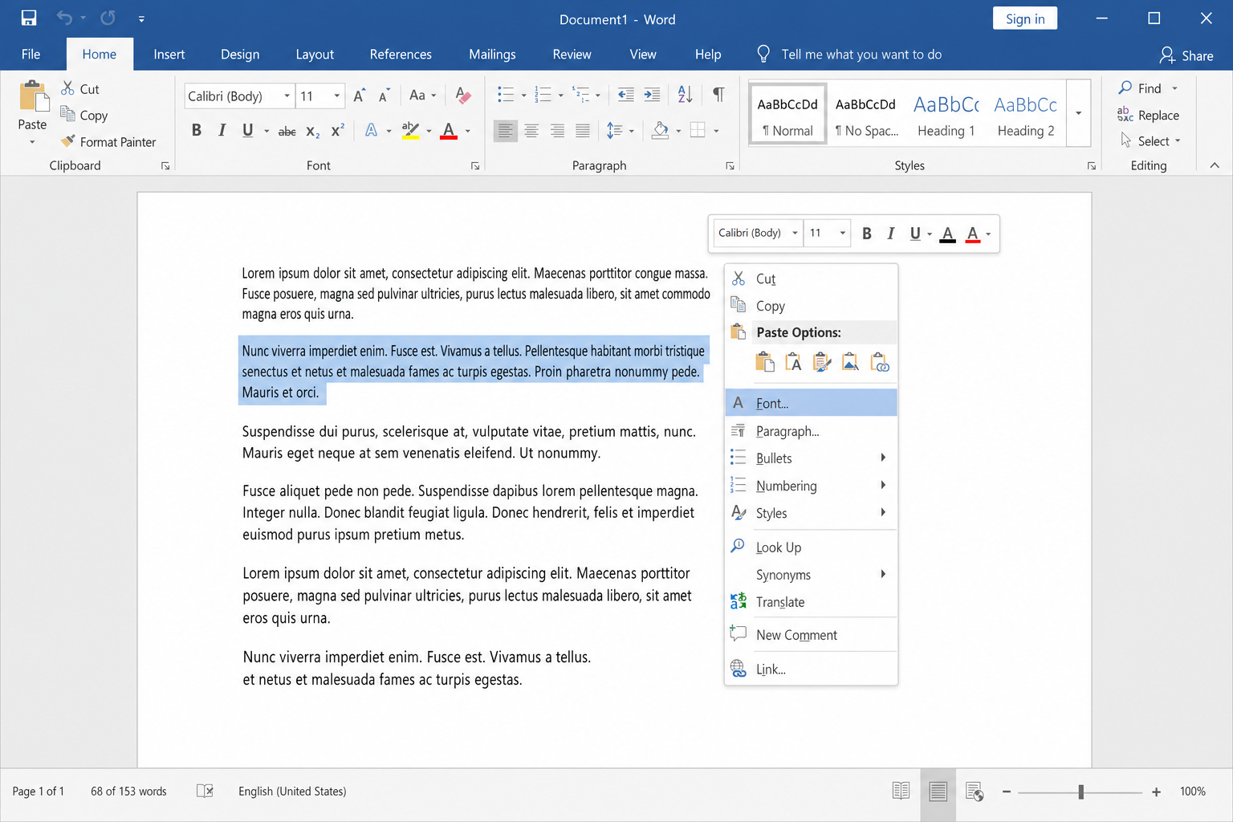Viewport: 1233px width, 822px height.
Task: Click the zoom slider handle
Action: tap(1081, 791)
